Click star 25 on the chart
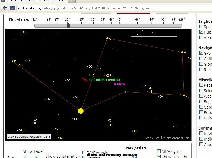 click(174, 127)
